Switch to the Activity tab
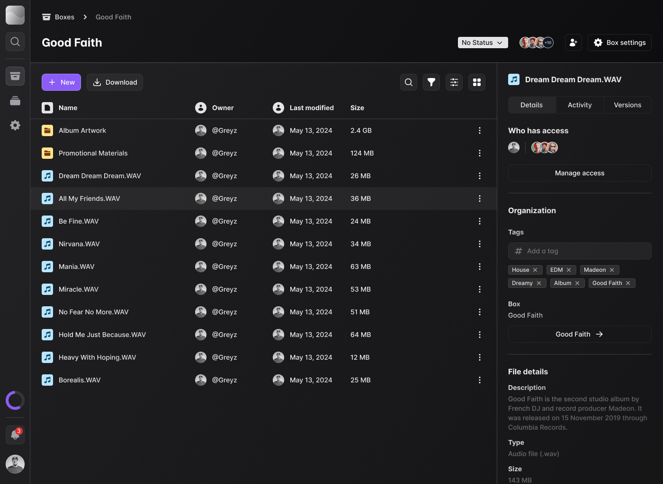The image size is (663, 484). click(x=580, y=105)
